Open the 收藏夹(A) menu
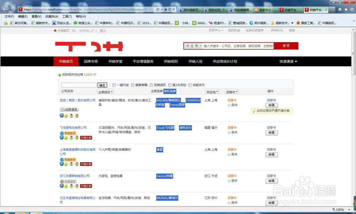Viewport: 356px width, 214px height. coord(52,17)
